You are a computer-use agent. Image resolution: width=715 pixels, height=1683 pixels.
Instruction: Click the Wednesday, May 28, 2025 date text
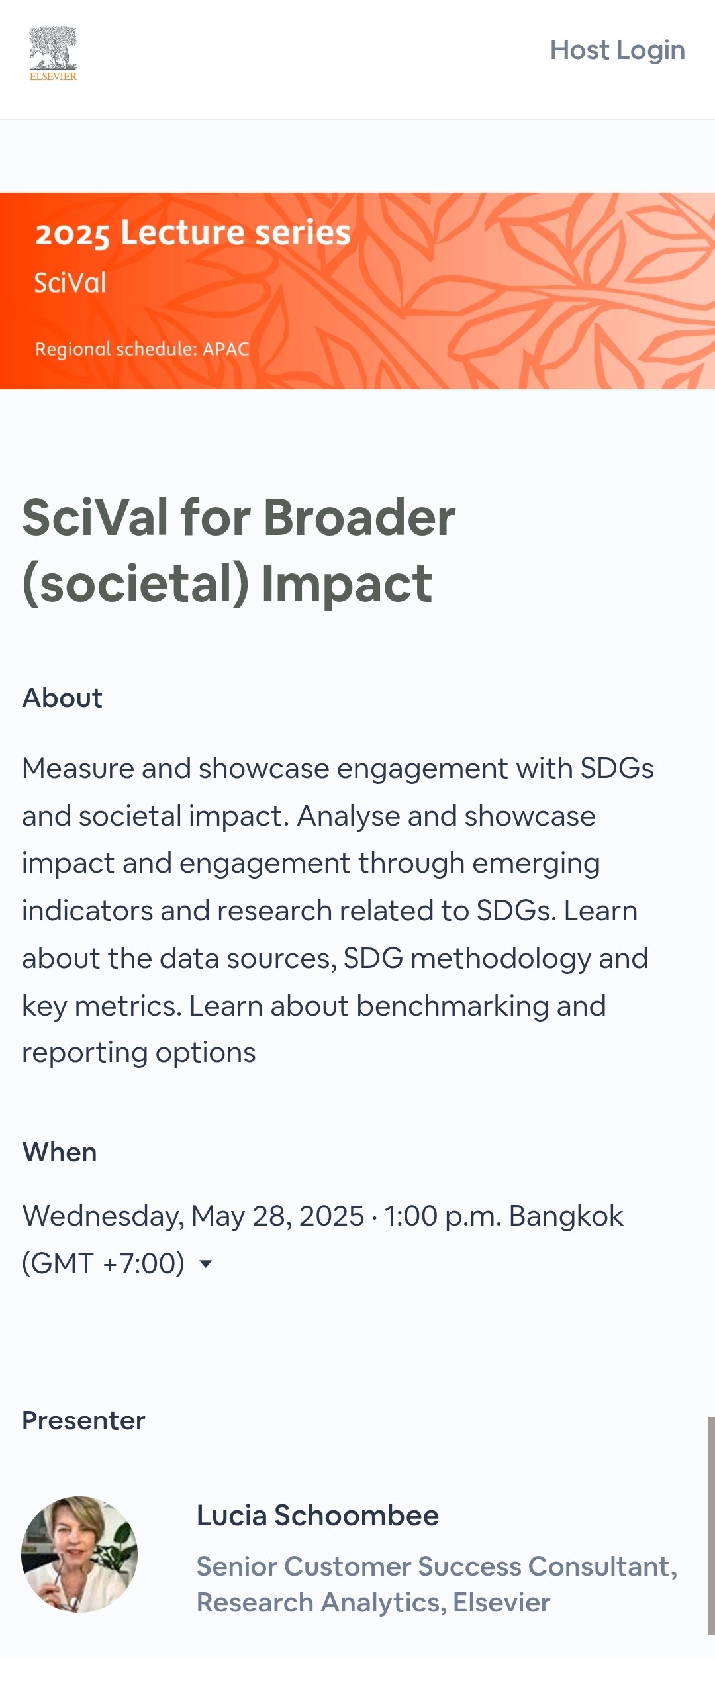pyautogui.click(x=193, y=1216)
